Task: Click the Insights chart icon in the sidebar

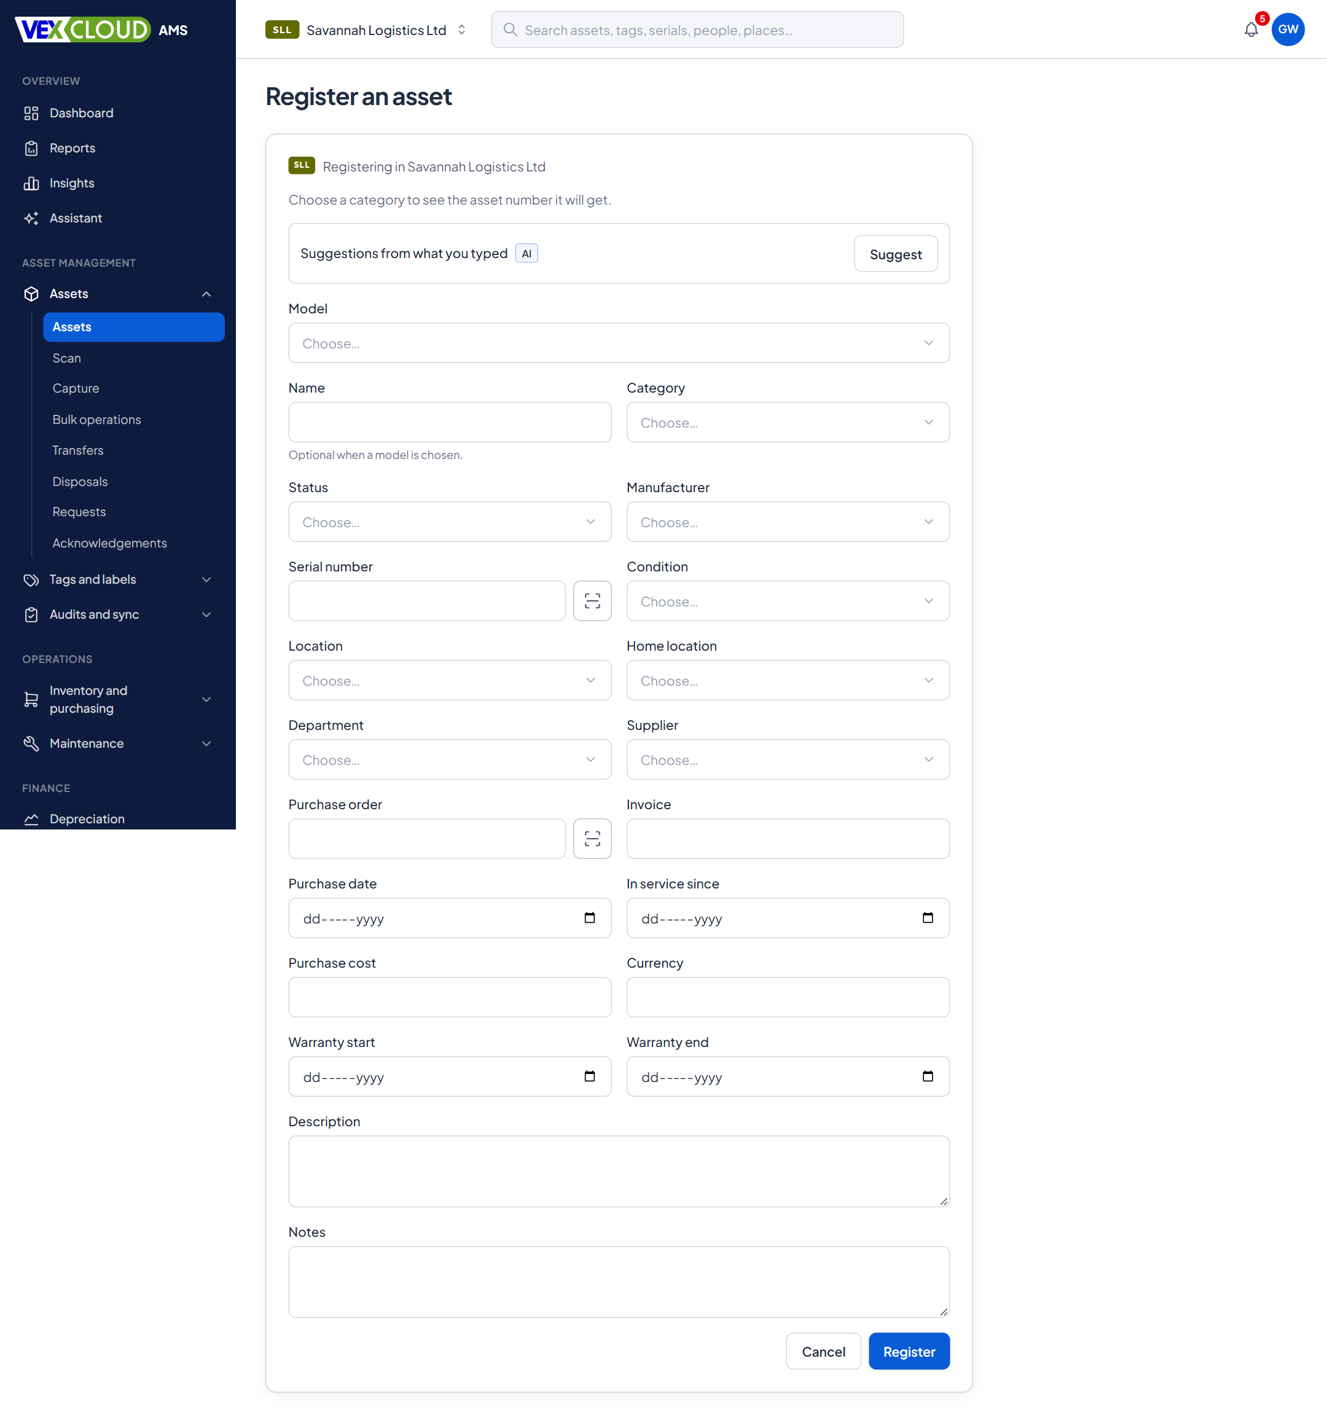Action: [x=31, y=183]
